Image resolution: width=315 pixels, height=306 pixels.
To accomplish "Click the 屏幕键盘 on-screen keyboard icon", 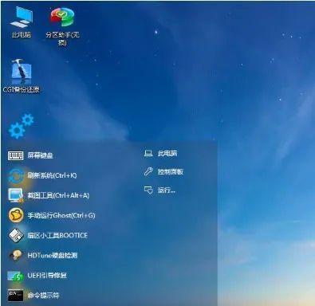I will point(15,155).
